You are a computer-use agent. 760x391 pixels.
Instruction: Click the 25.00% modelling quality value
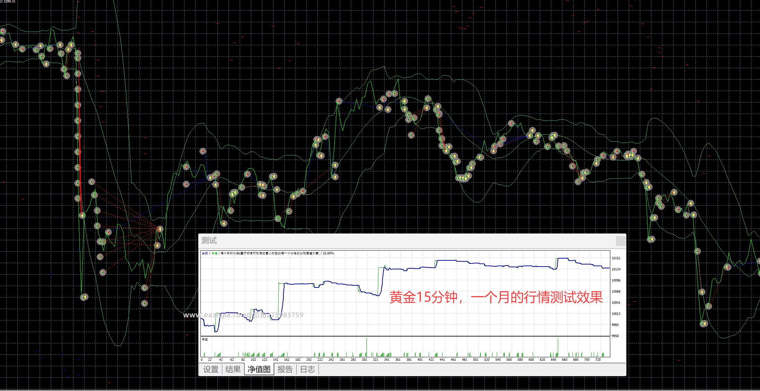(328, 253)
